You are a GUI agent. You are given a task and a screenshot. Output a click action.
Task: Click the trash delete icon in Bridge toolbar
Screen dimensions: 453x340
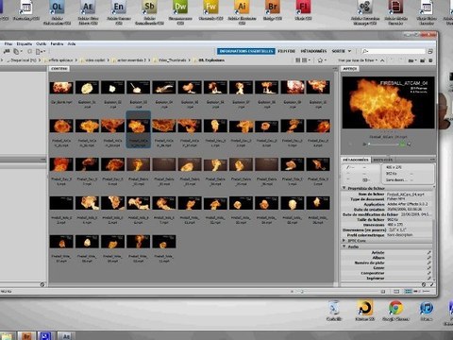point(430,60)
